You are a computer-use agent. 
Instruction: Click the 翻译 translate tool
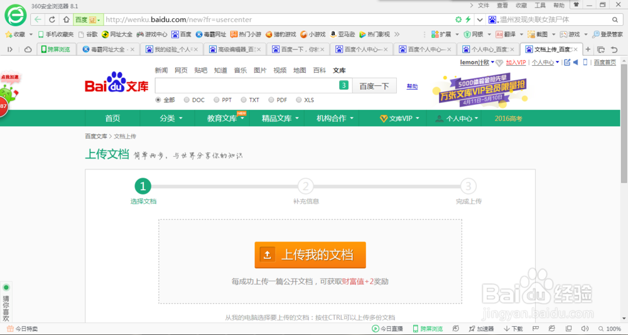(x=506, y=35)
